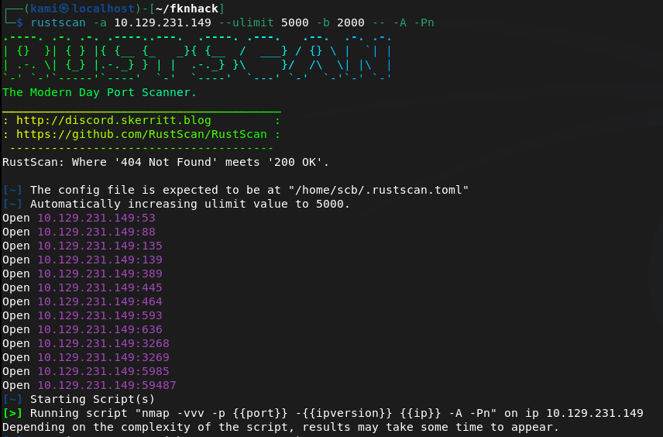Select the 10.129.231.149:135 entry
Screen dimensions: 663x437
tap(99, 246)
